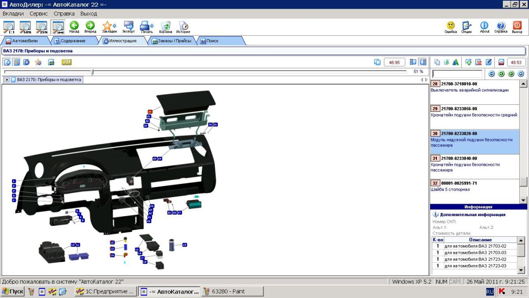
Task: Click the 46:95 counter button
Action: click(x=394, y=62)
